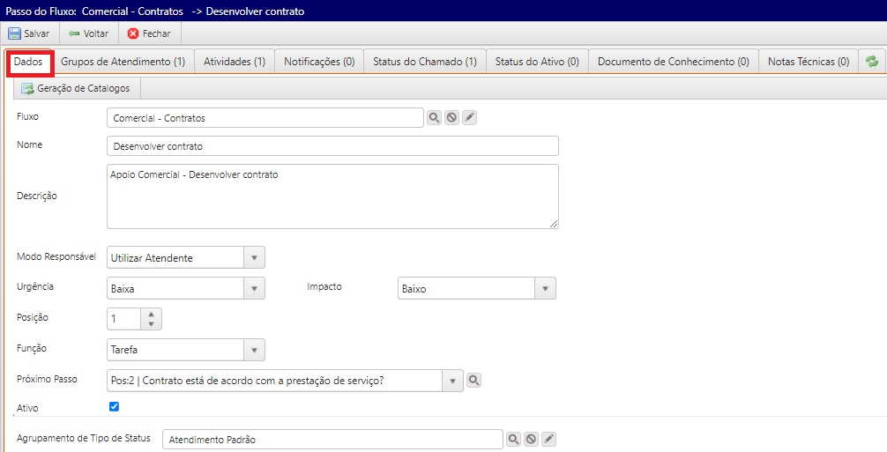Viewport: 887px width, 452px height.
Task: Increase Posição with the up arrow
Action: tap(151, 314)
